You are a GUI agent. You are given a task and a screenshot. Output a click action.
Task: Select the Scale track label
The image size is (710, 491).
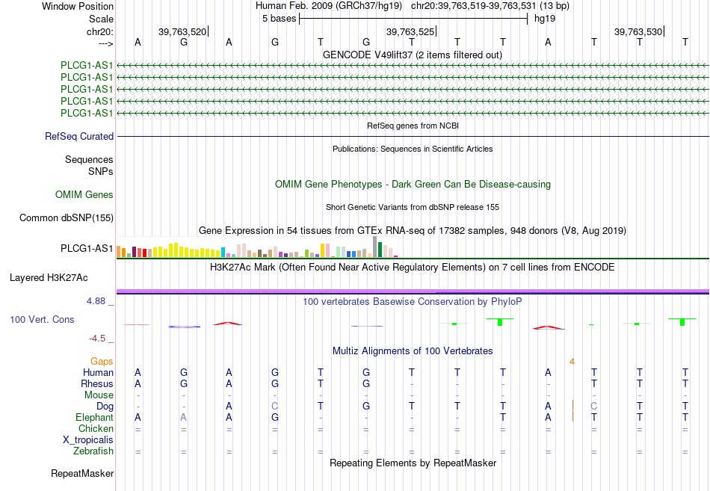tap(101, 19)
